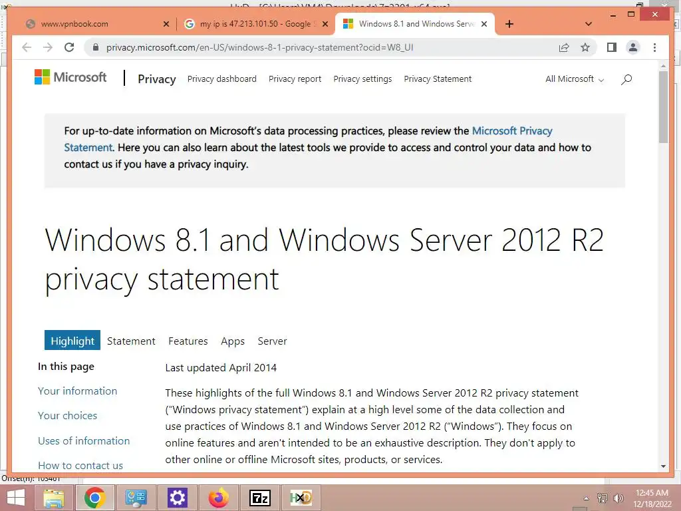681x511 pixels.
Task: Switch to HxD hex editor on taskbar
Action: (x=301, y=498)
